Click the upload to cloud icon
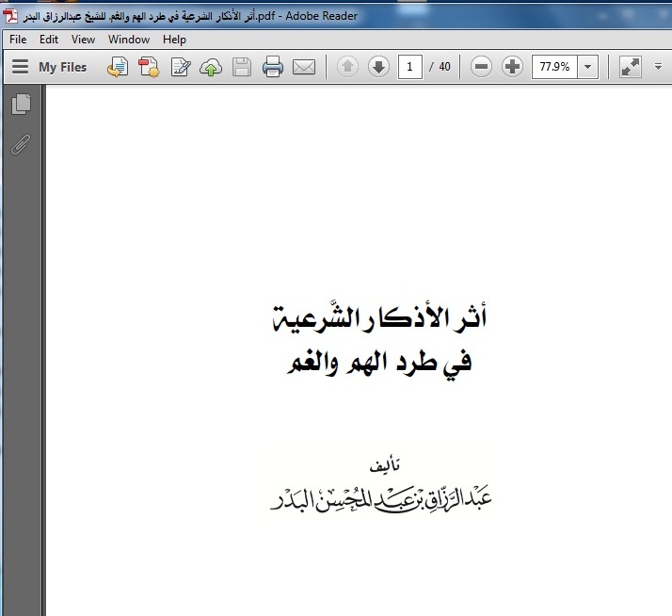 click(211, 67)
